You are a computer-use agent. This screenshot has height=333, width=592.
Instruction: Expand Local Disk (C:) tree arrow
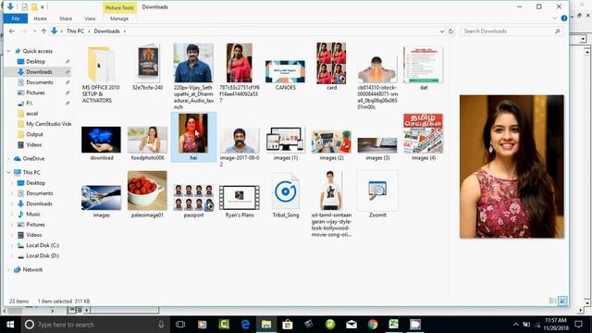click(x=12, y=245)
